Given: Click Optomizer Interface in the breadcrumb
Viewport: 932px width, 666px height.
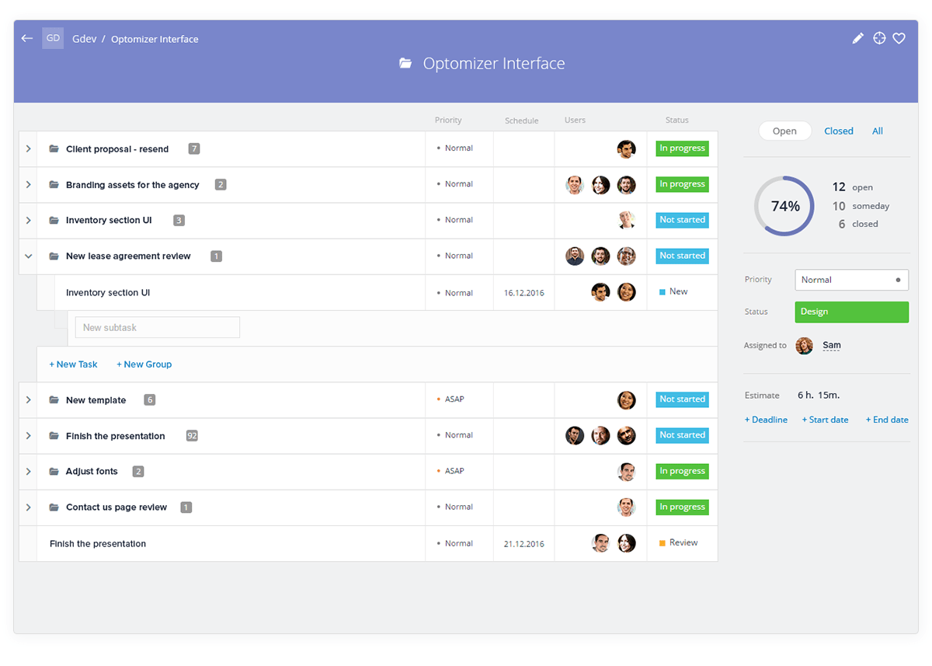Looking at the screenshot, I should (155, 39).
